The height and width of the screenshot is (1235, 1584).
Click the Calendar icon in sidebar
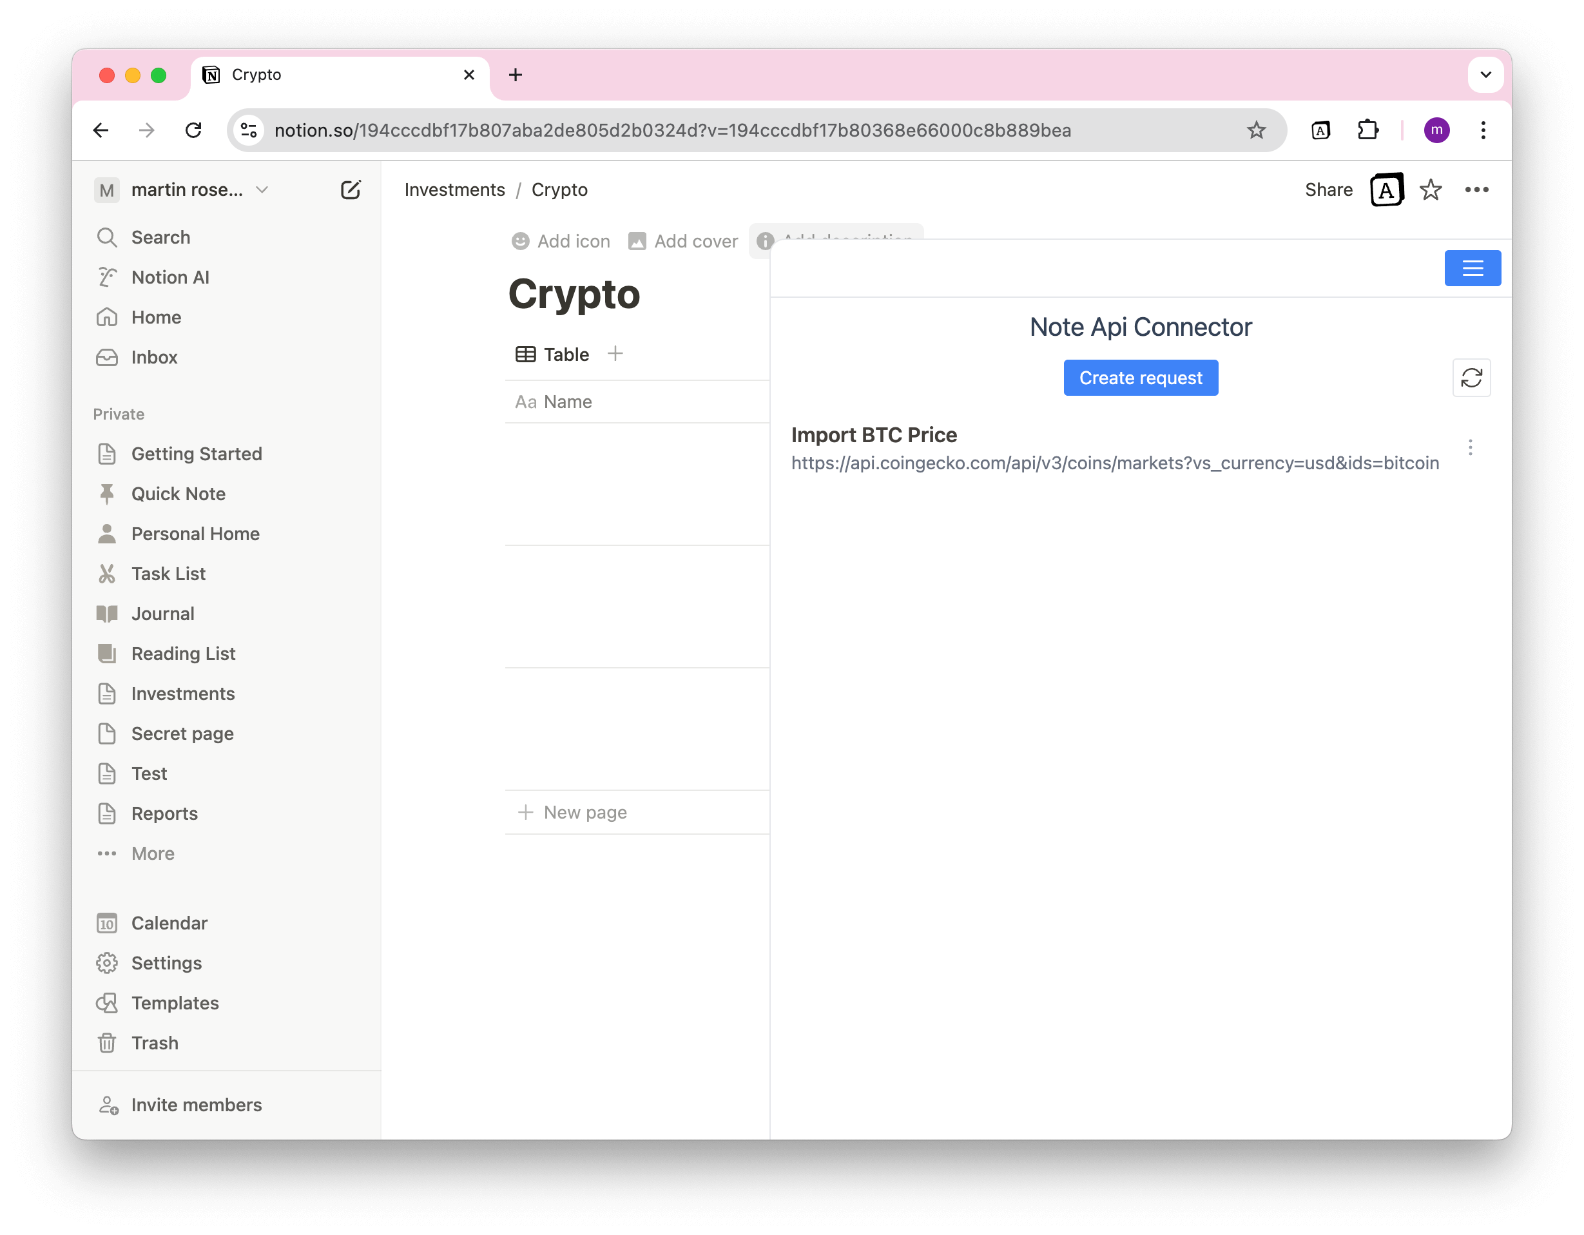click(108, 922)
